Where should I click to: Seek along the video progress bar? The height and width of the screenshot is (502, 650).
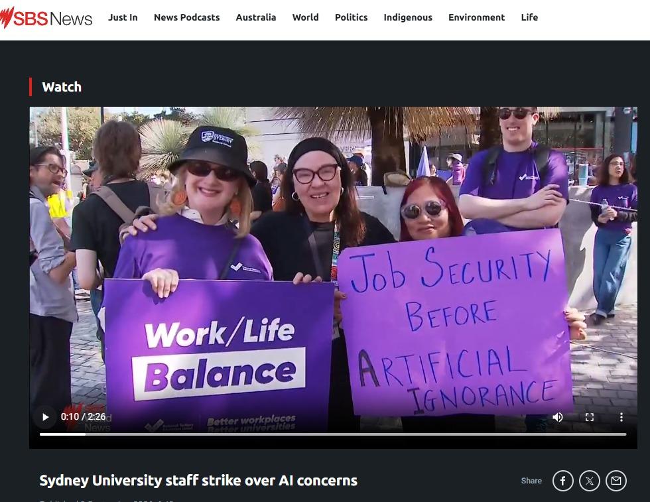[333, 434]
